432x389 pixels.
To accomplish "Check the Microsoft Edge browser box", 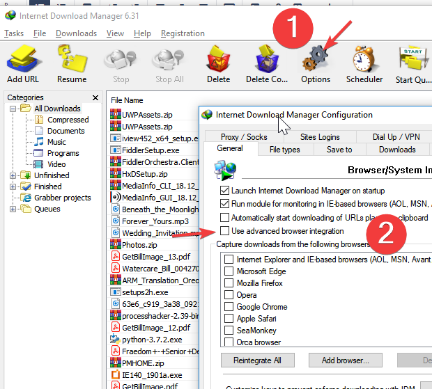I will 229,271.
